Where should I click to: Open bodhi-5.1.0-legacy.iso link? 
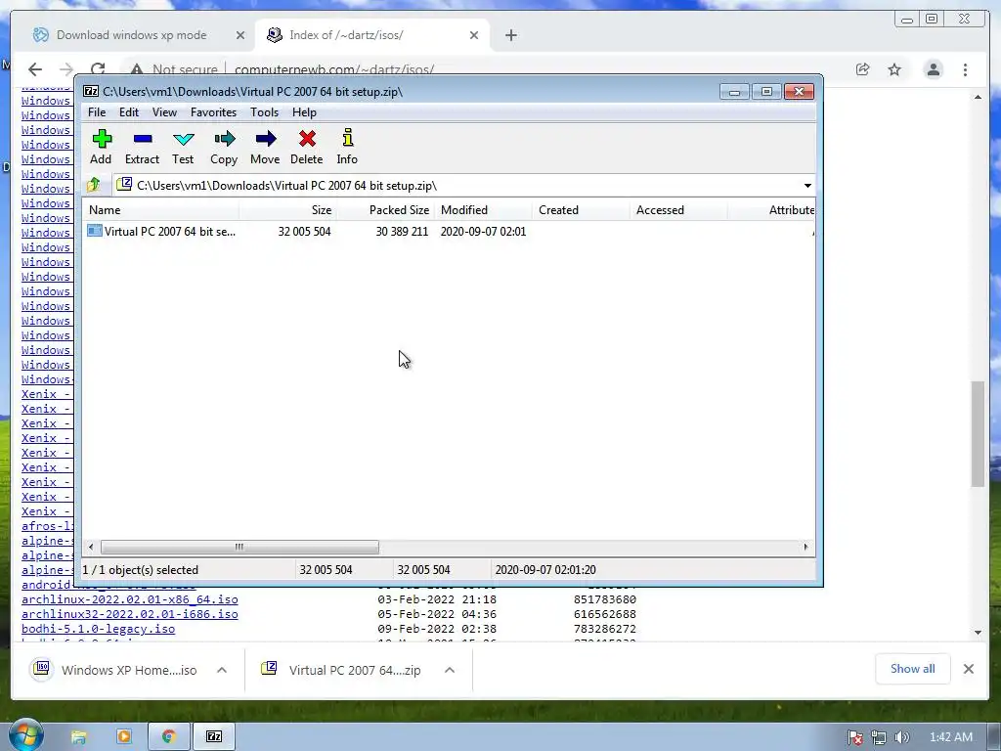coord(98,629)
